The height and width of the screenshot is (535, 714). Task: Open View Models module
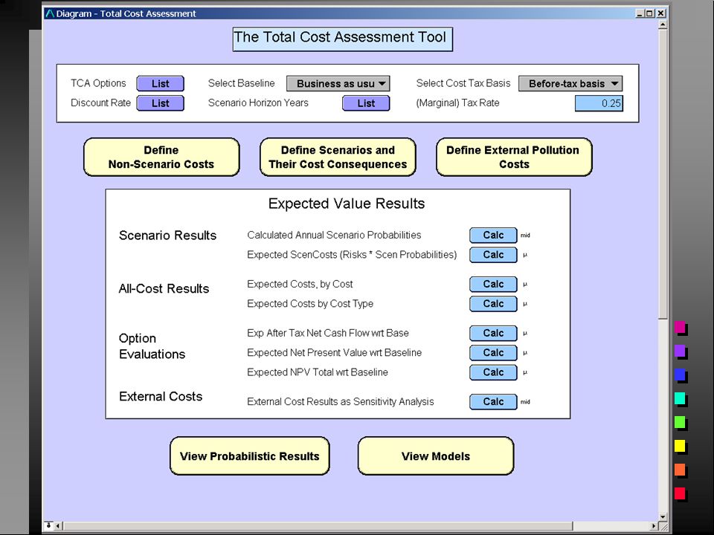click(436, 455)
